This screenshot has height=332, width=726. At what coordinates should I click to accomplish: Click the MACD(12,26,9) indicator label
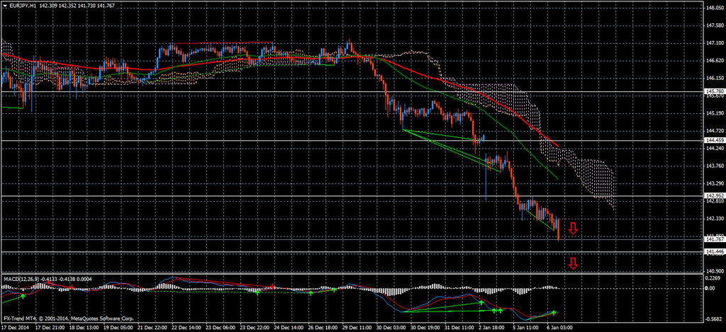point(22,279)
